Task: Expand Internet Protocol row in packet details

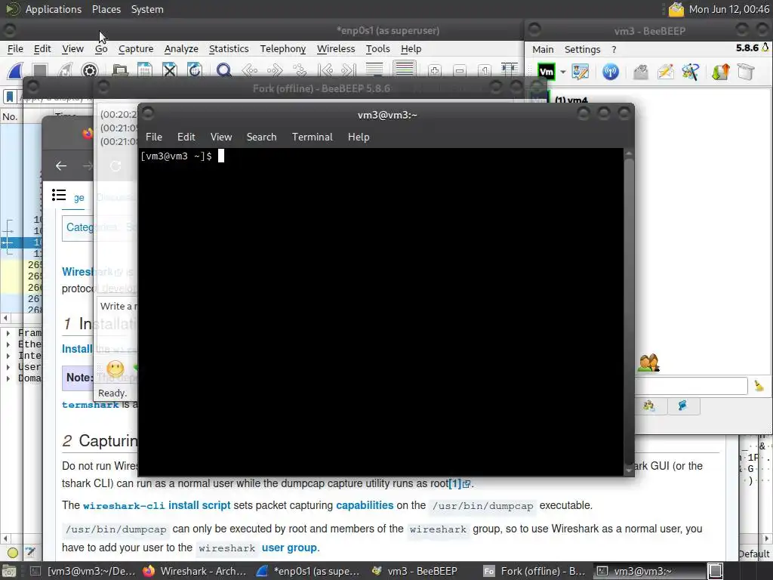Action: click(x=8, y=356)
